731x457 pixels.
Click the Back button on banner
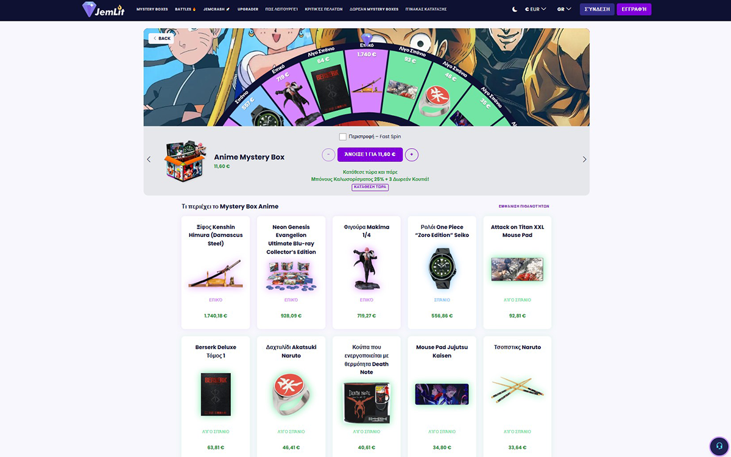pyautogui.click(x=161, y=38)
